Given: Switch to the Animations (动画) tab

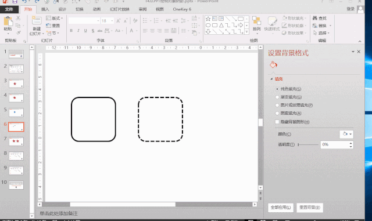Looking at the screenshot, I should coord(96,9).
